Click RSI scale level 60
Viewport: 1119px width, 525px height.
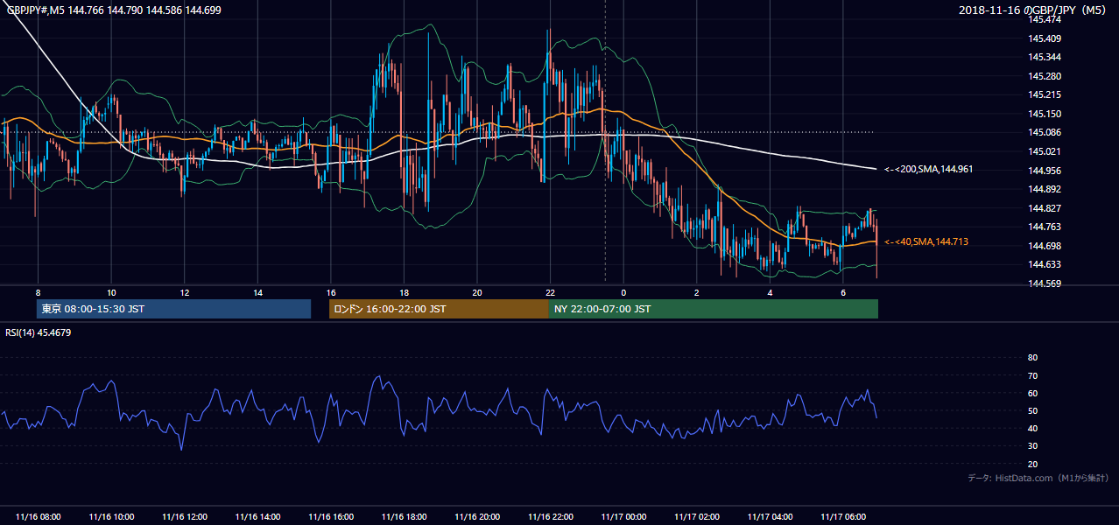coord(1032,393)
